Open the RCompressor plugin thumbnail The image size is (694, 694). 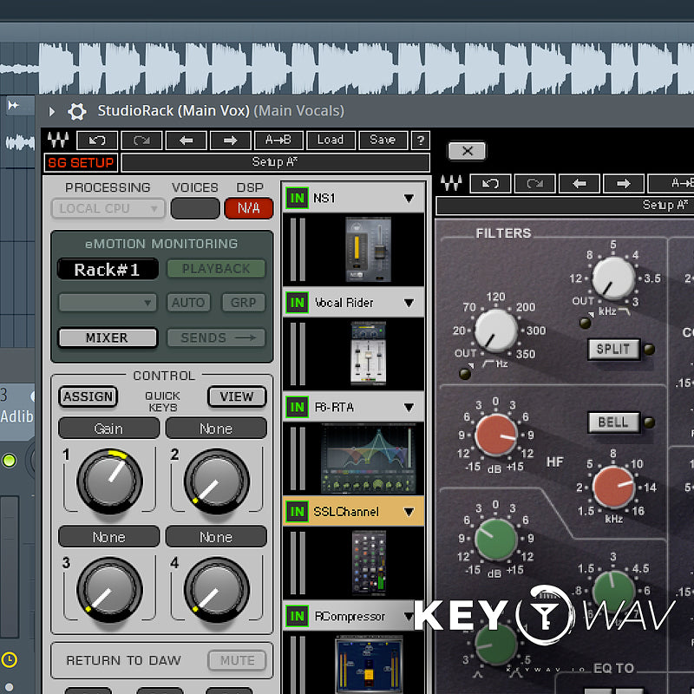click(x=370, y=664)
